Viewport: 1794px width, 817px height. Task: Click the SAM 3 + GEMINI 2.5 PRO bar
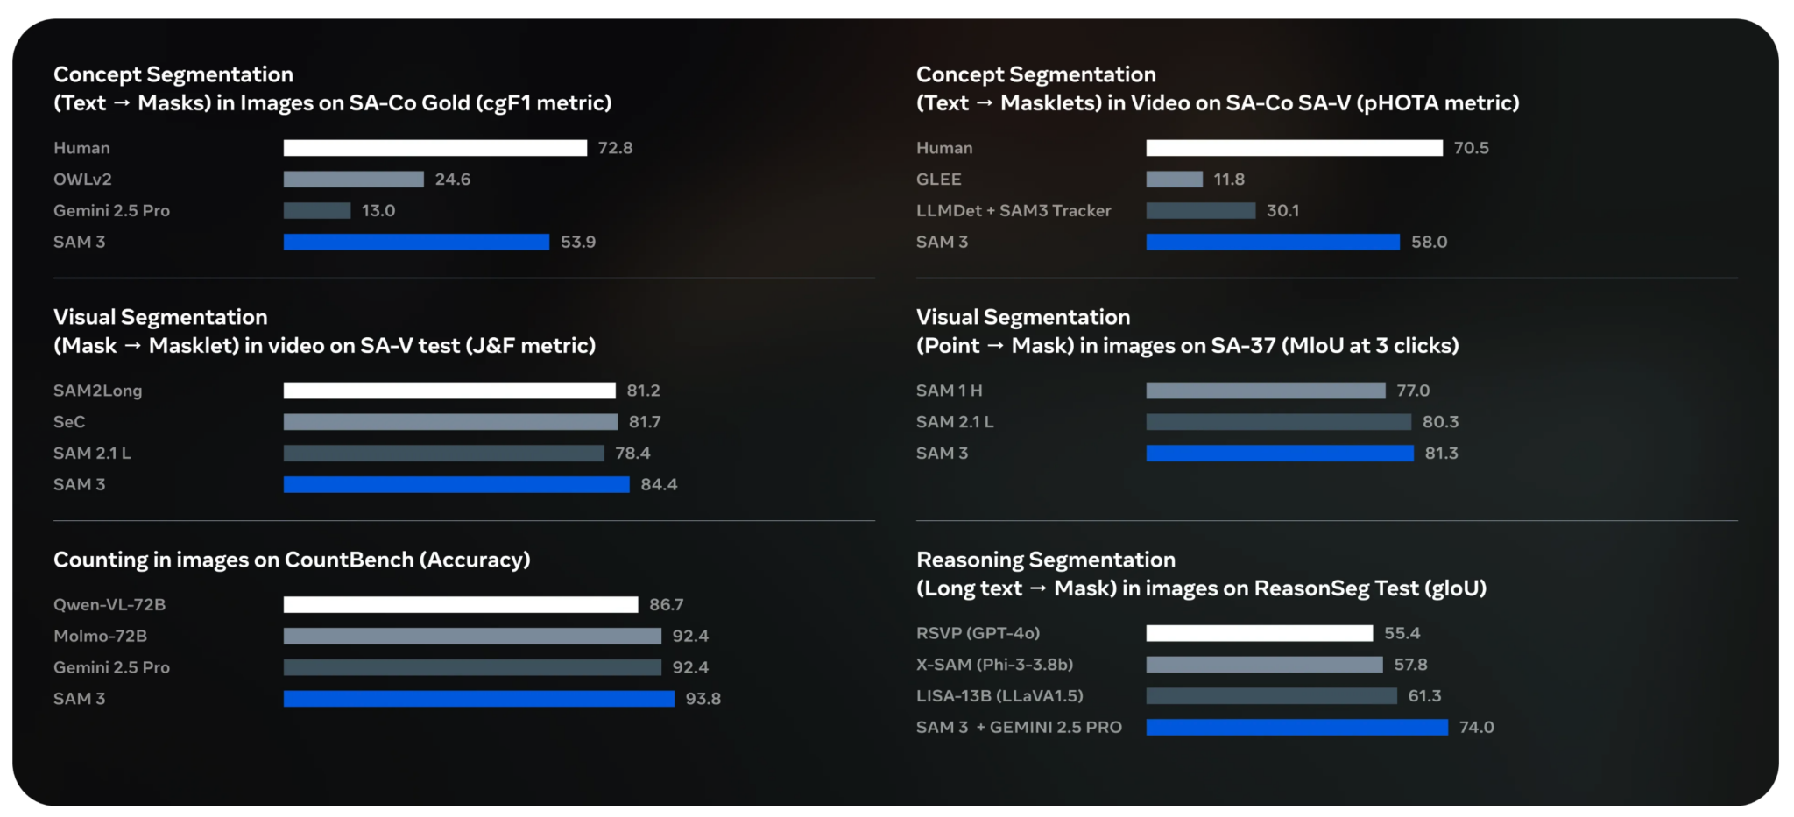click(x=1296, y=728)
